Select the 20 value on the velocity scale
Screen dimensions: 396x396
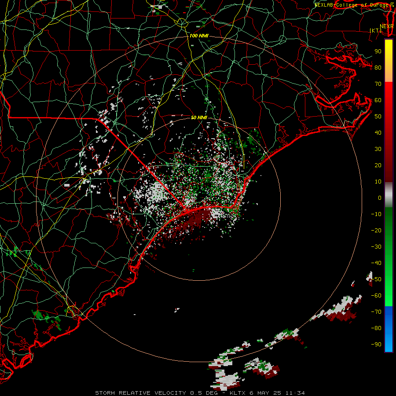point(378,165)
